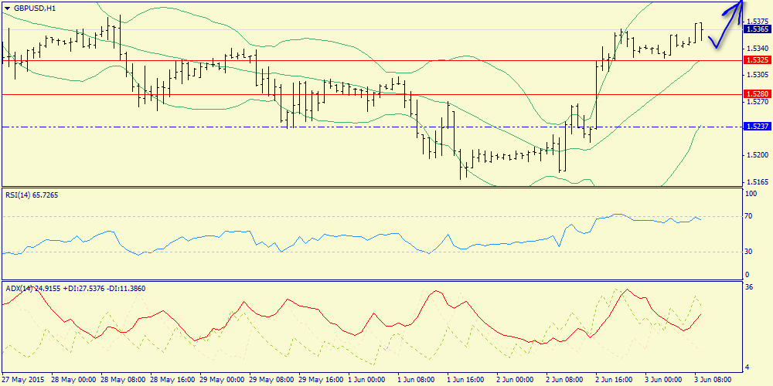Click the 1 Jun 08:00 time label
This screenshot has width=773, height=386.
(418, 380)
